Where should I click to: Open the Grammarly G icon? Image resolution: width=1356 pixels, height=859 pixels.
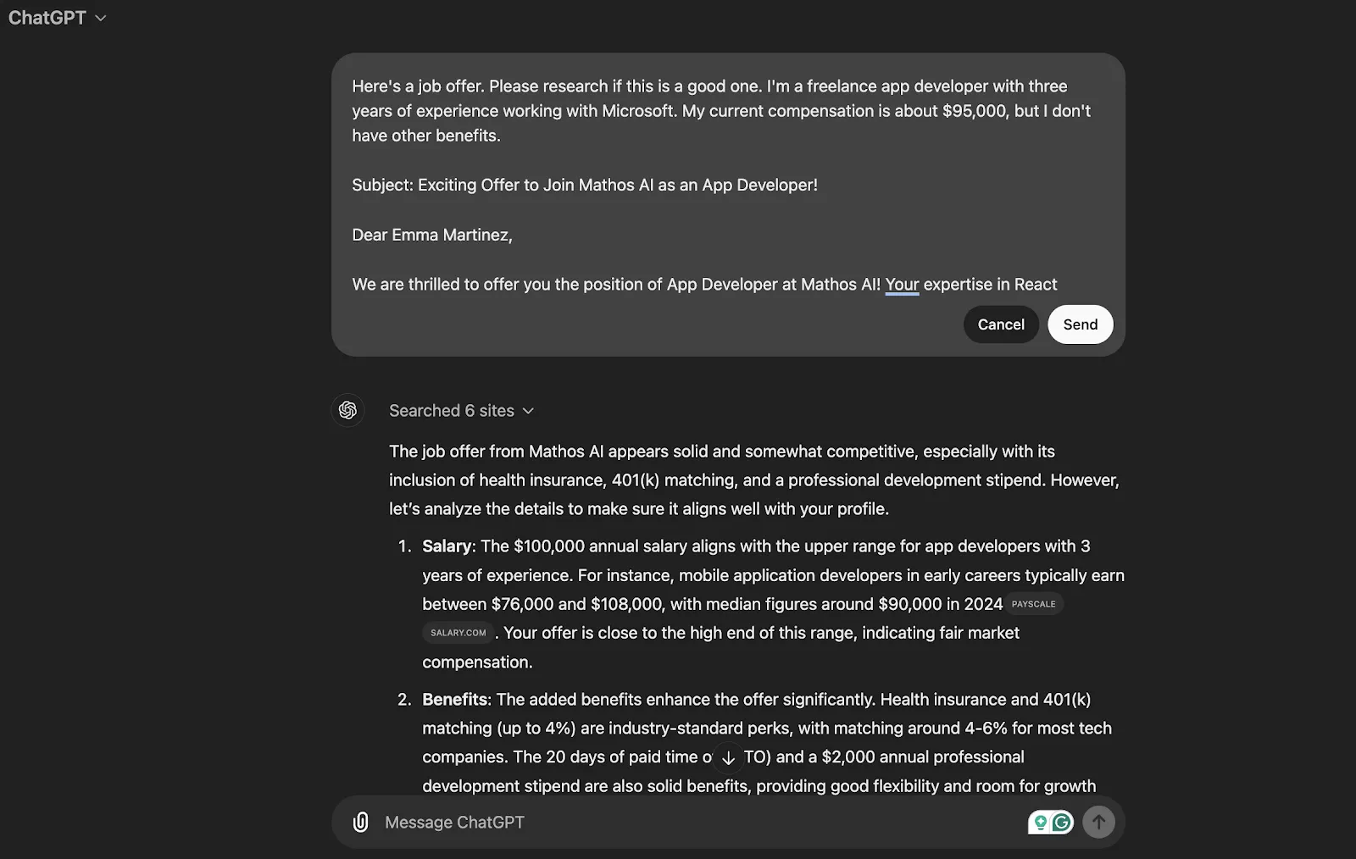pos(1062,822)
